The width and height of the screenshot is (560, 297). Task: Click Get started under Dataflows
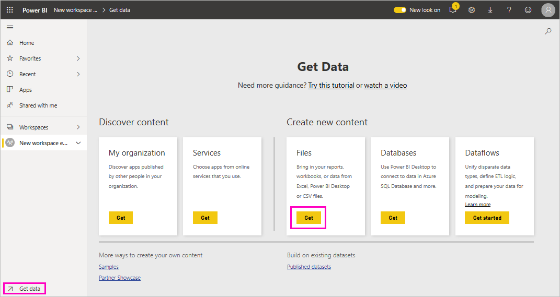487,218
